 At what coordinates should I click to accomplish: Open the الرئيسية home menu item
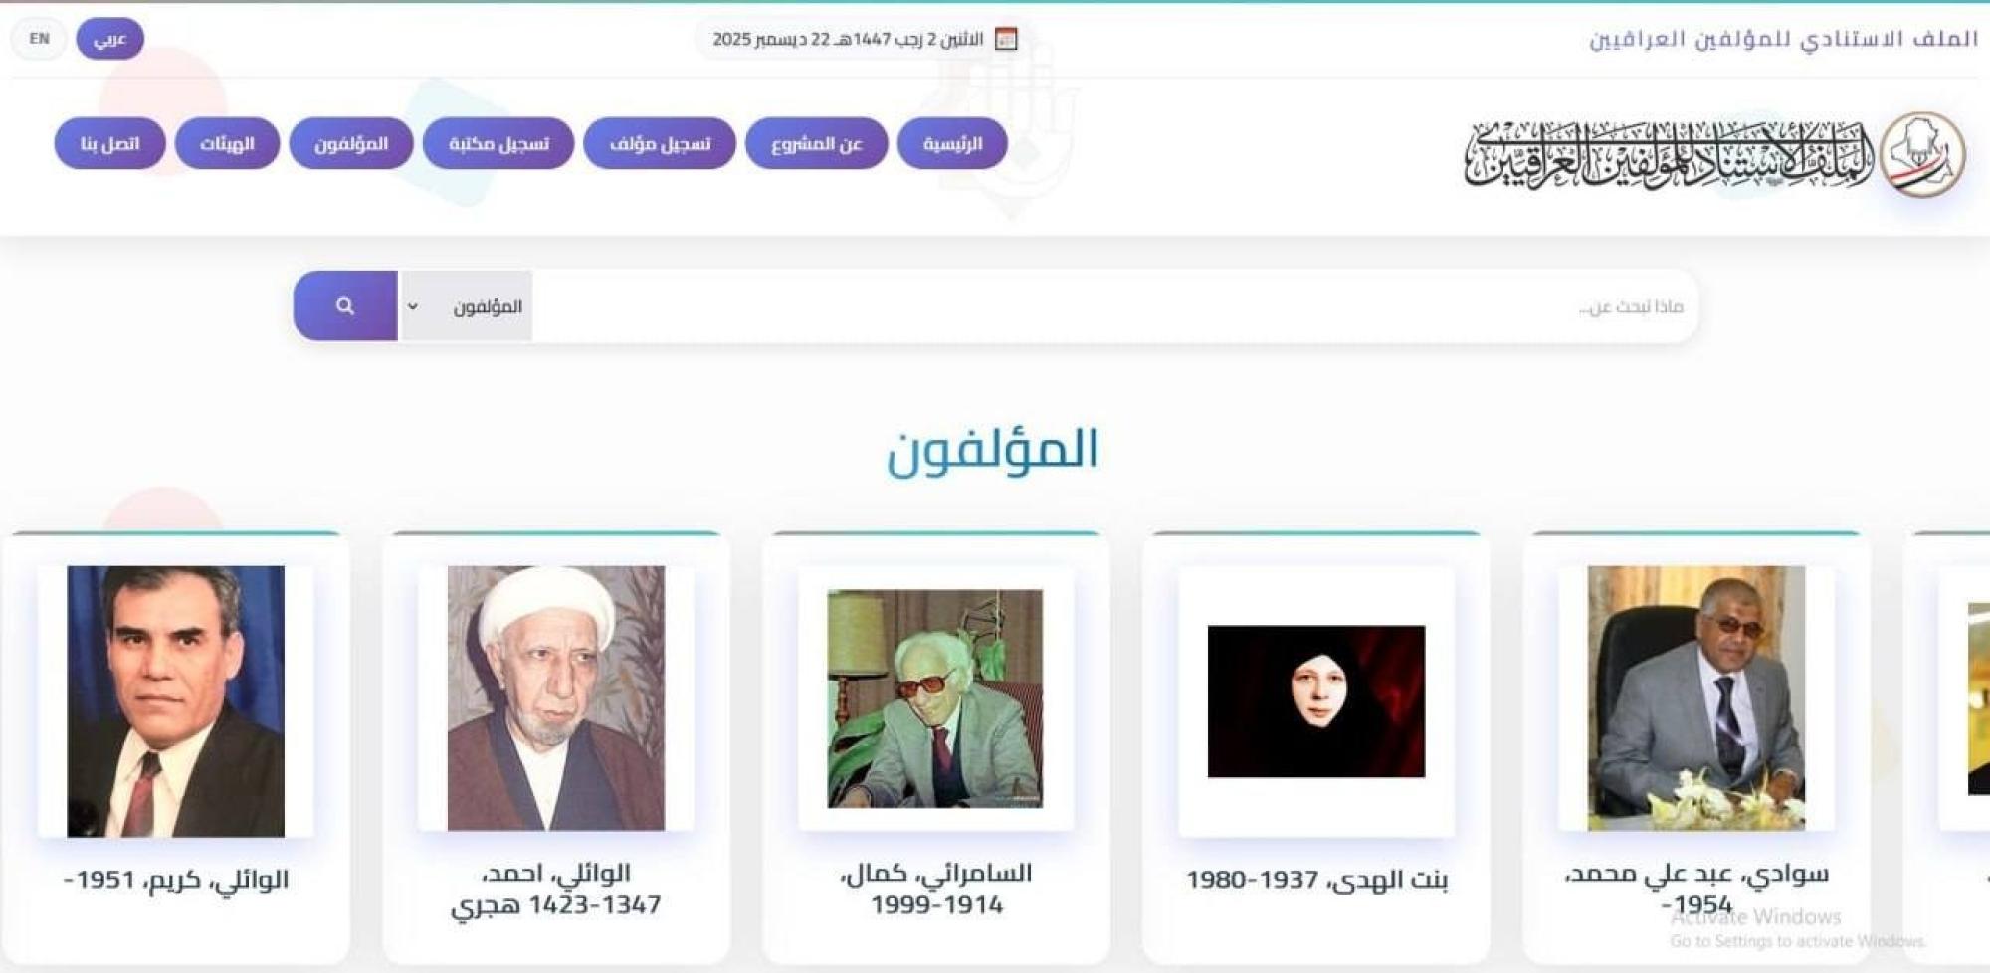pyautogui.click(x=952, y=143)
